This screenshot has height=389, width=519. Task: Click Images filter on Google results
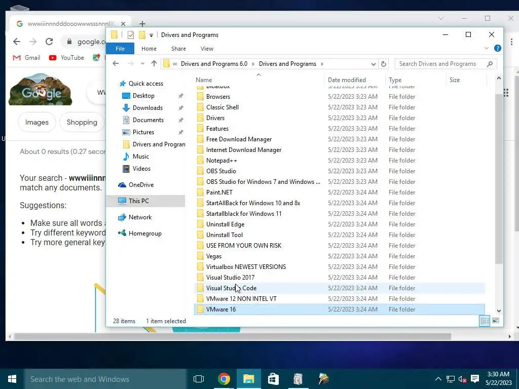pyautogui.click(x=36, y=122)
